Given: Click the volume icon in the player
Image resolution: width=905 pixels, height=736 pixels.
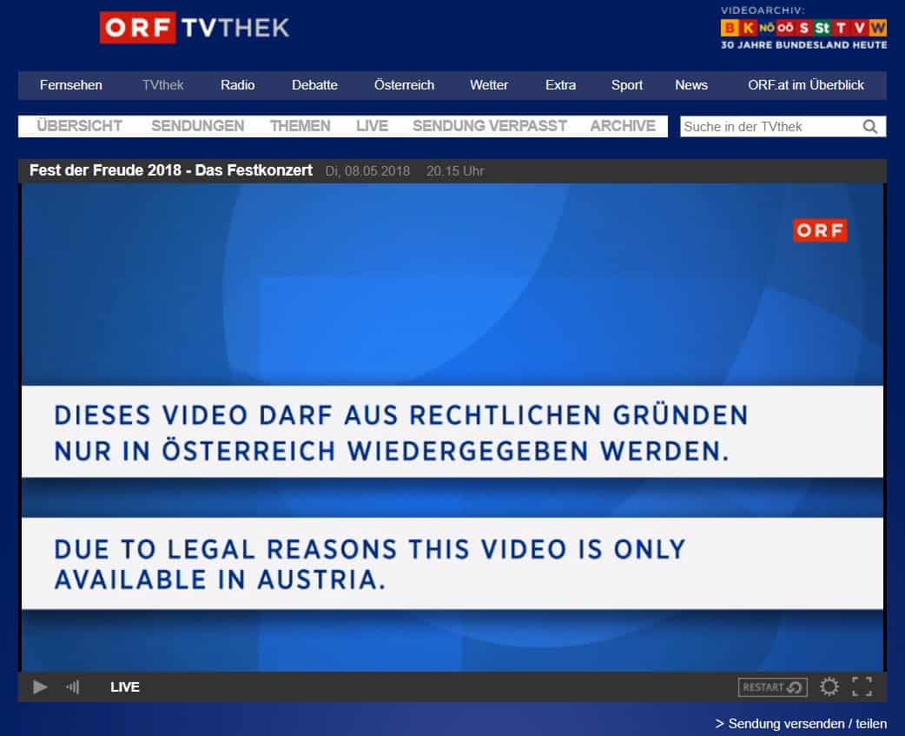Looking at the screenshot, I should tap(73, 687).
